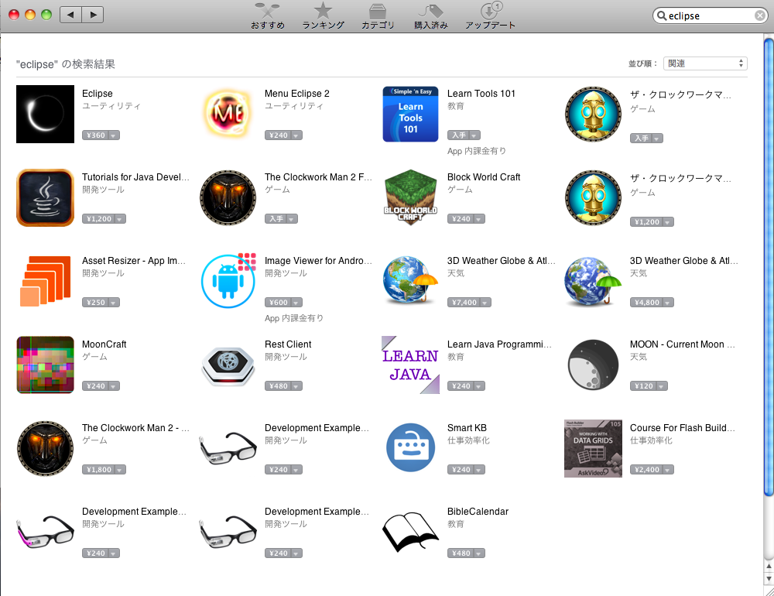Open BibleCalendar title link
The height and width of the screenshot is (596, 774).
[478, 512]
